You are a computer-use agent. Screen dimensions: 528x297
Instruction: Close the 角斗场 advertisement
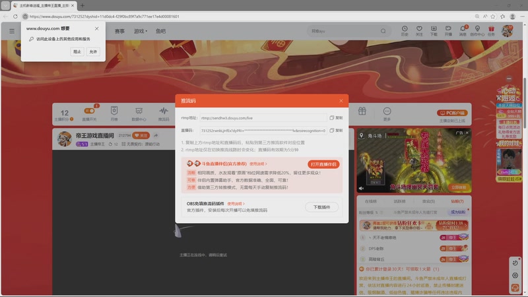[x=467, y=133]
